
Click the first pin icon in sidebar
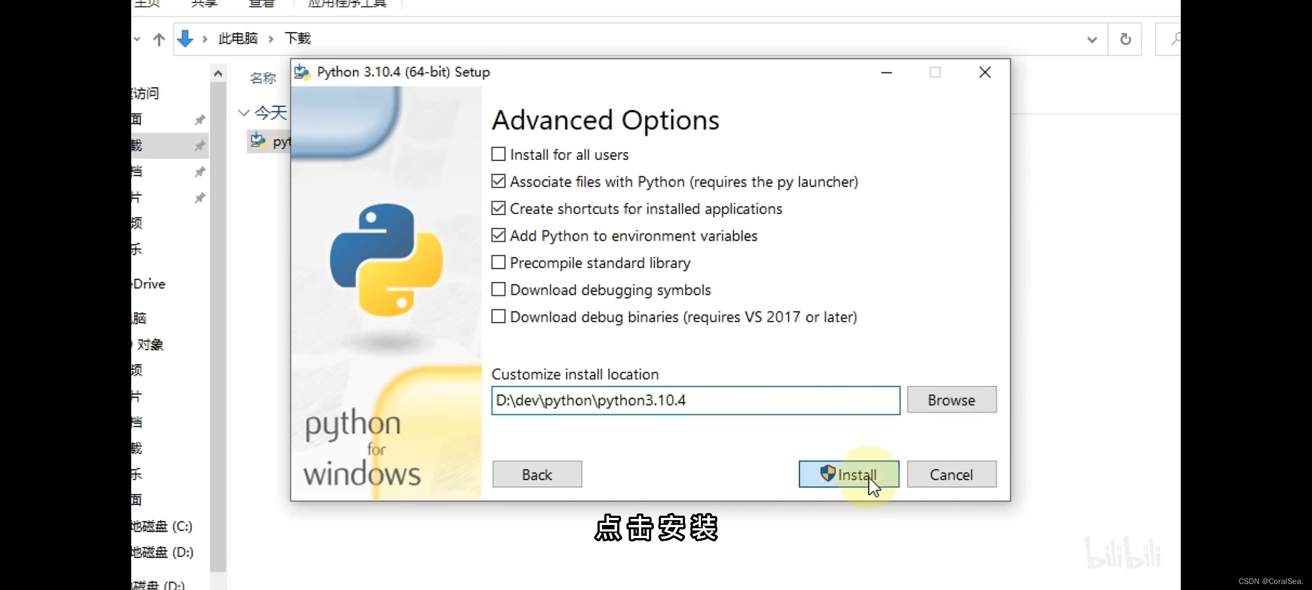(x=200, y=120)
